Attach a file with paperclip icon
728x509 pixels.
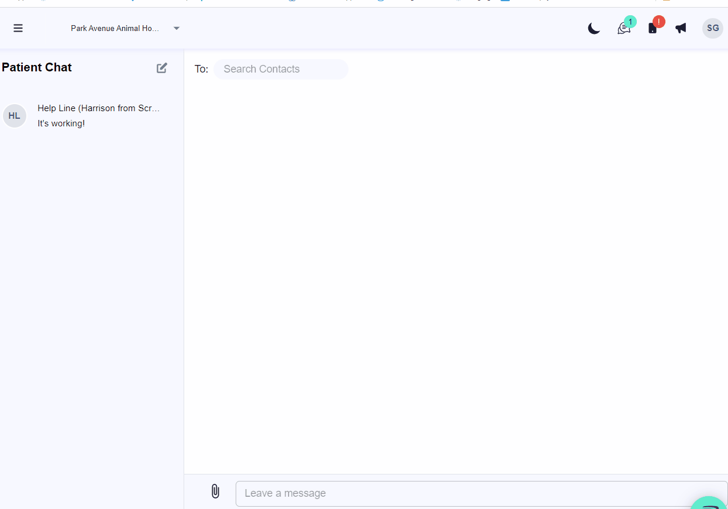pyautogui.click(x=215, y=491)
